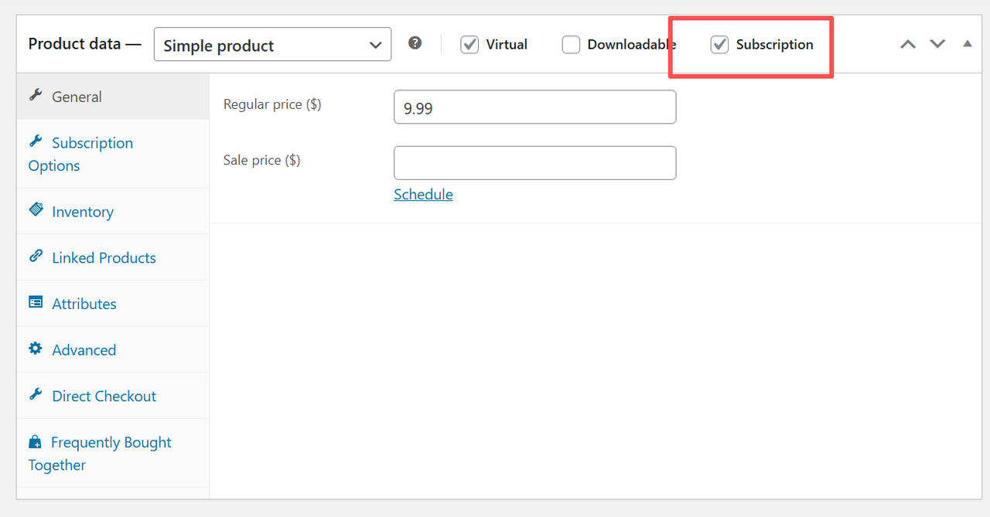The image size is (990, 517).
Task: Switch to the Inventory tab
Action: pyautogui.click(x=82, y=212)
